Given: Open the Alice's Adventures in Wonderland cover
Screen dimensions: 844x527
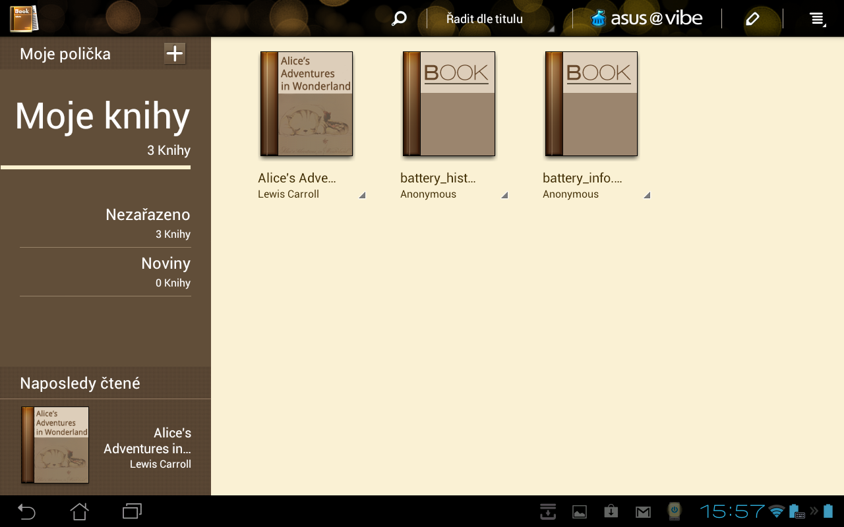Looking at the screenshot, I should 307,103.
